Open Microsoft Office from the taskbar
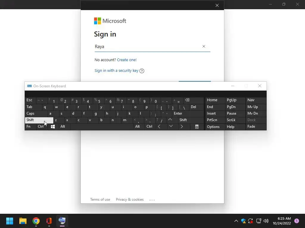The height and width of the screenshot is (228, 305). click(49, 221)
